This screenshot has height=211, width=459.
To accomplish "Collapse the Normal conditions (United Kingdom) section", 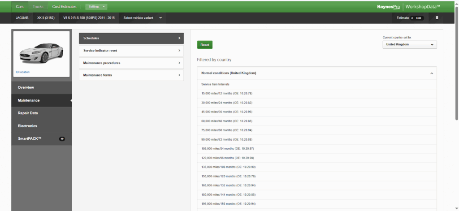I will tap(431, 73).
